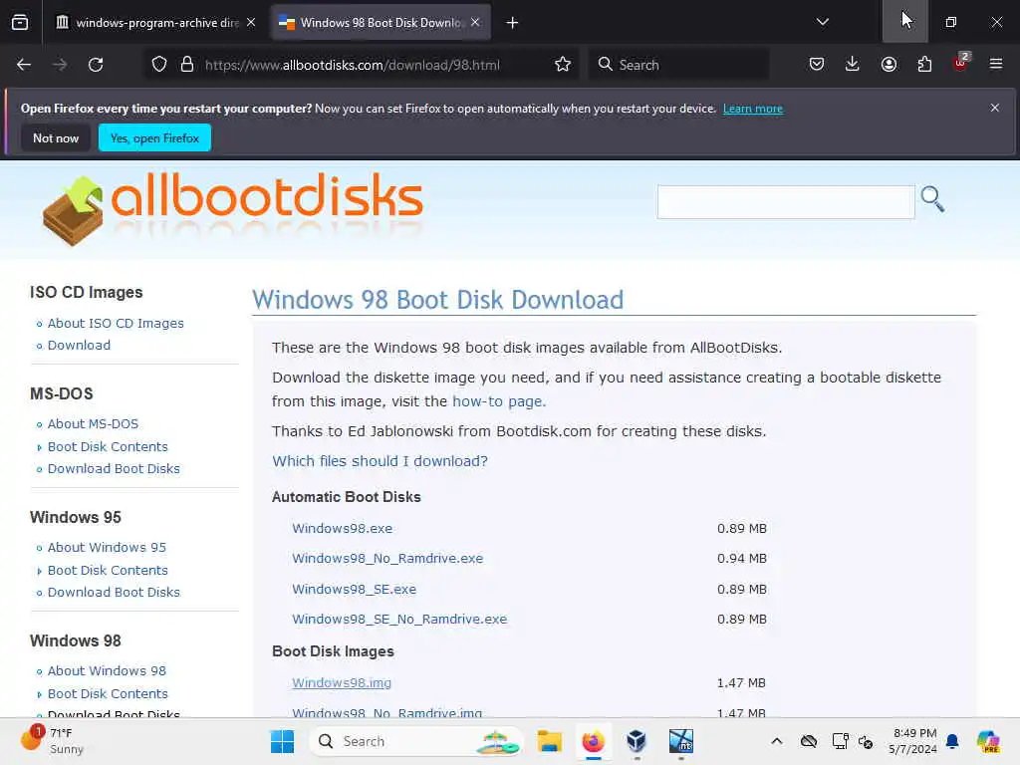Open notifications bell icon
This screenshot has height=765, width=1020.
[952, 741]
